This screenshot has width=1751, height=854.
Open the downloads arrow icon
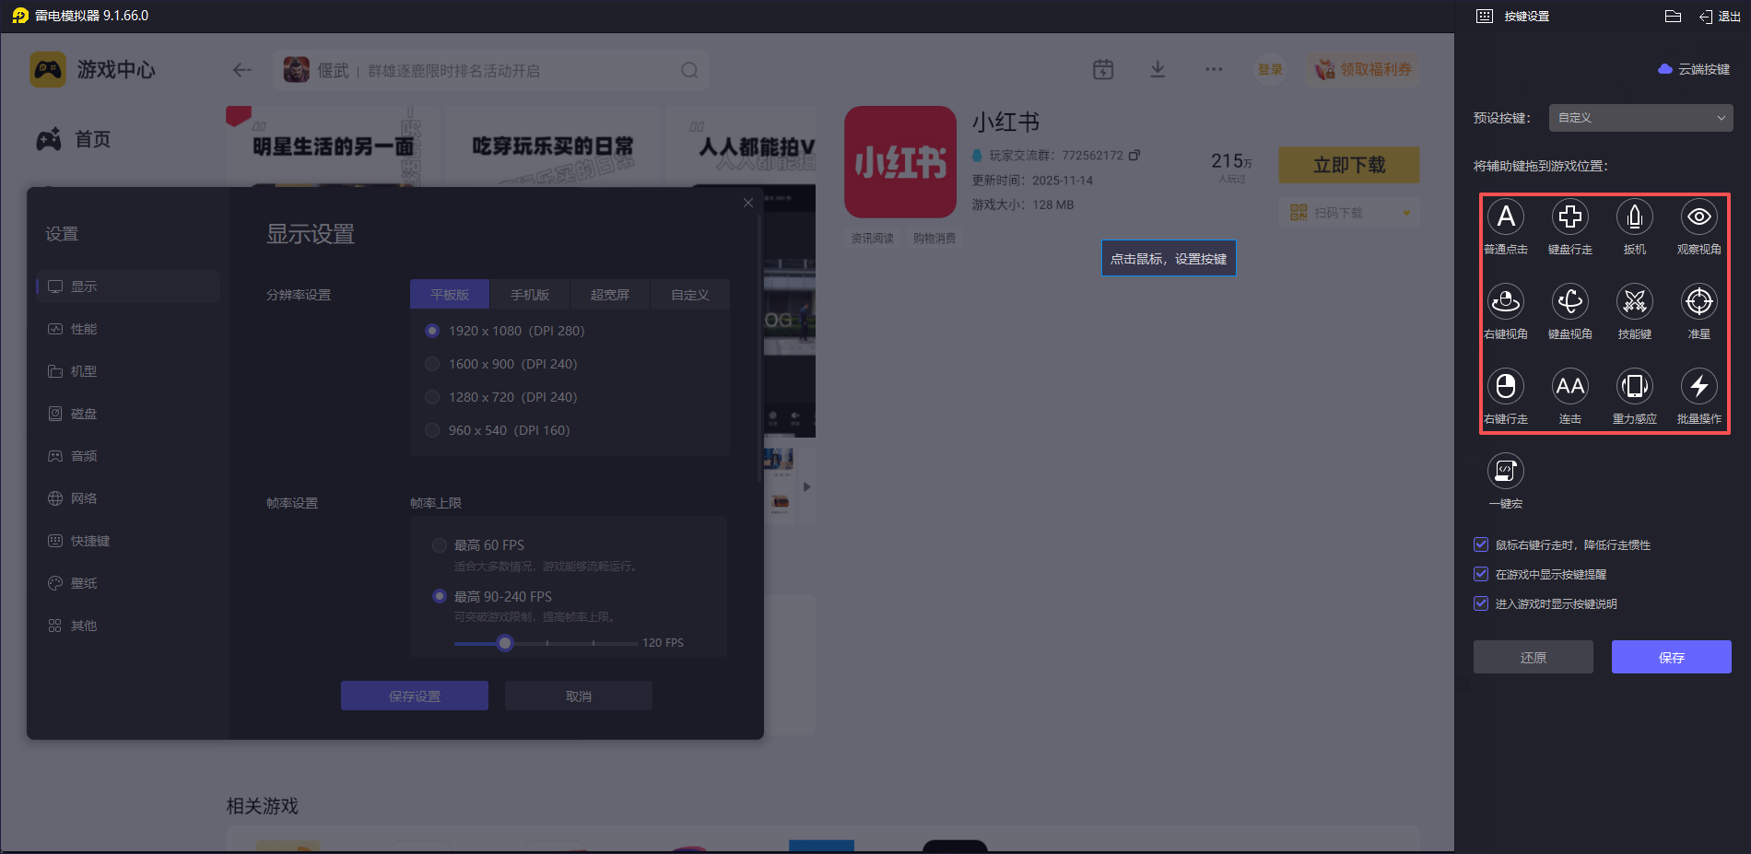1158,69
